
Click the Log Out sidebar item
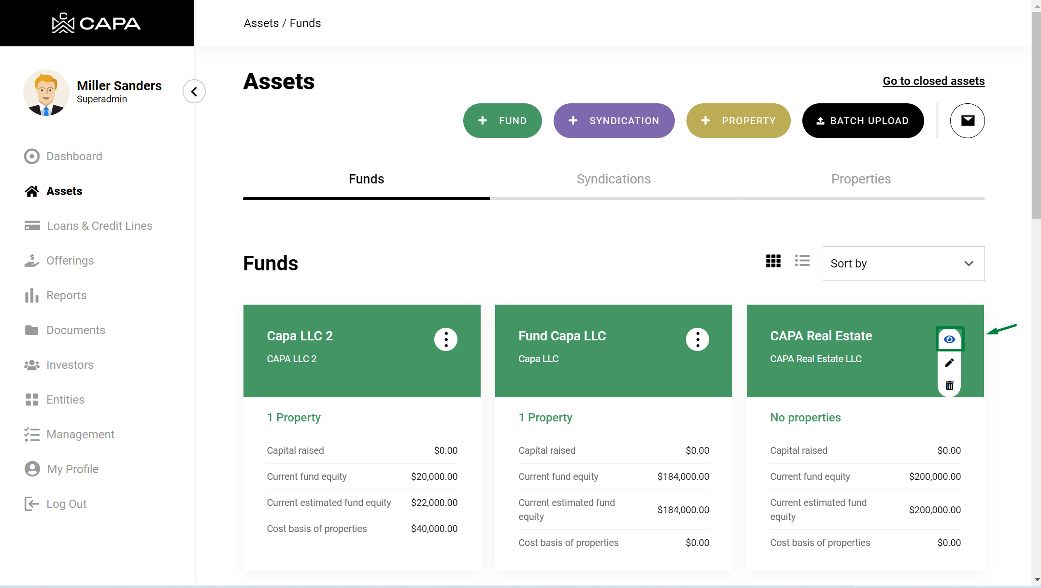coord(66,504)
